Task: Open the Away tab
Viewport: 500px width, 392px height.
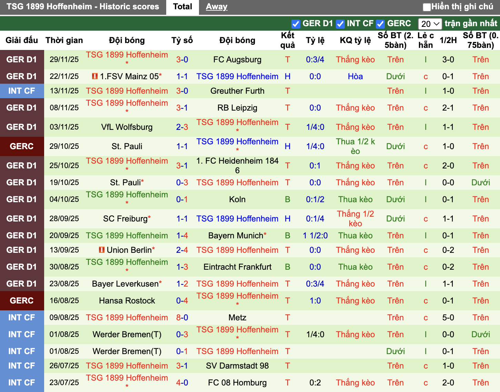Action: tap(217, 7)
